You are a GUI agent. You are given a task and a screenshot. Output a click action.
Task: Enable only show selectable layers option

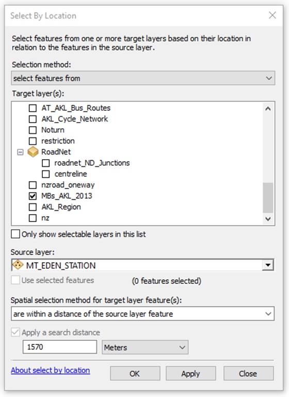click(15, 234)
